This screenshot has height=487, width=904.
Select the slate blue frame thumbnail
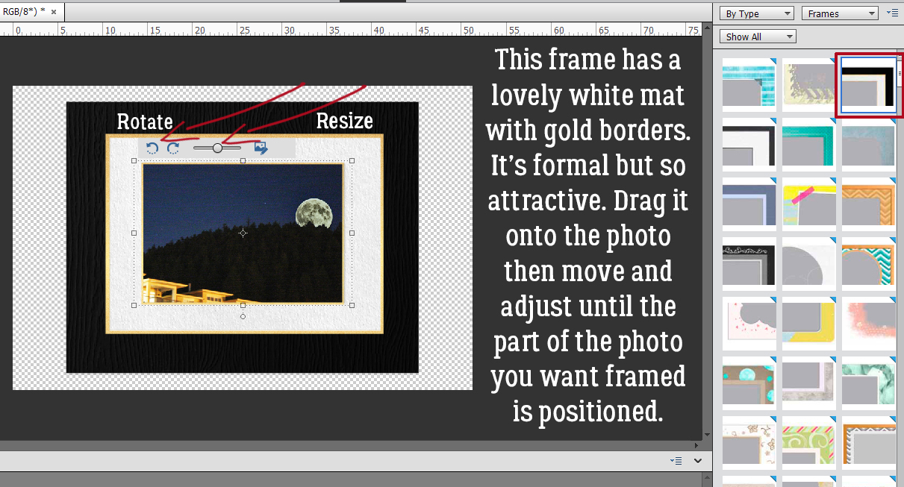pos(749,204)
